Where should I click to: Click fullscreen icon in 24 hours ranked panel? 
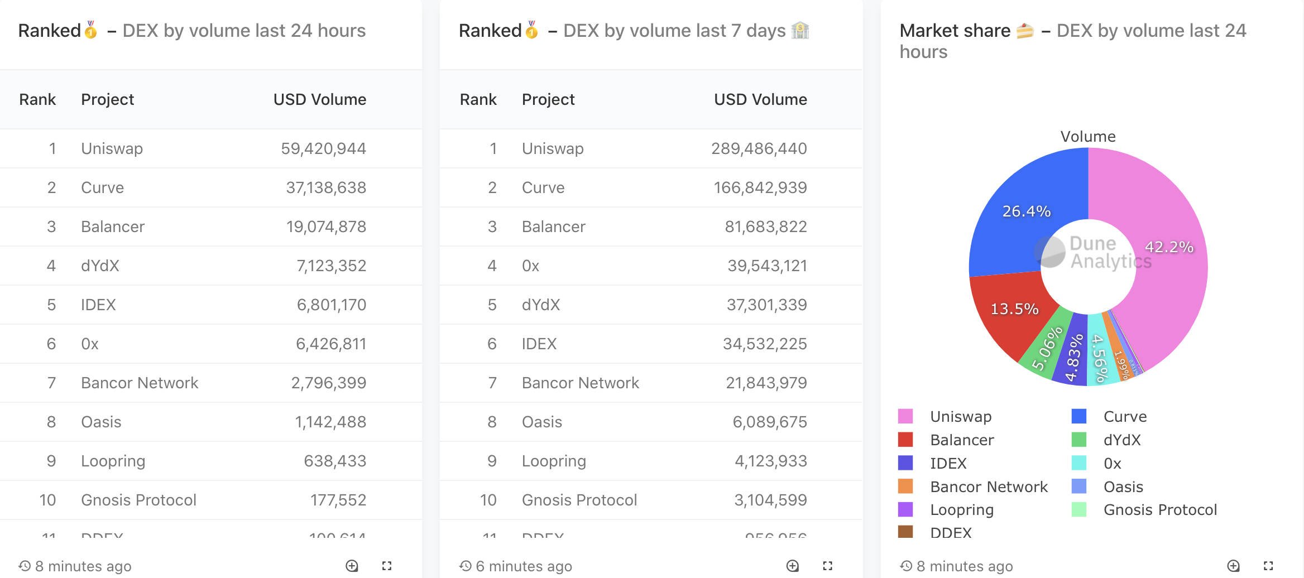click(x=386, y=566)
